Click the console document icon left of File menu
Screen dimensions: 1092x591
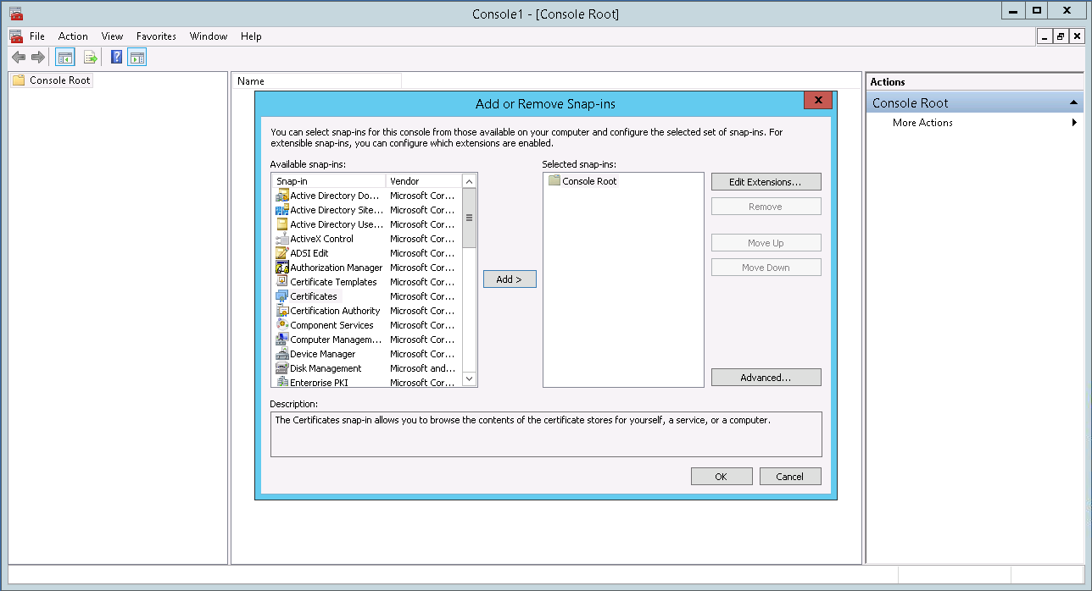point(15,36)
